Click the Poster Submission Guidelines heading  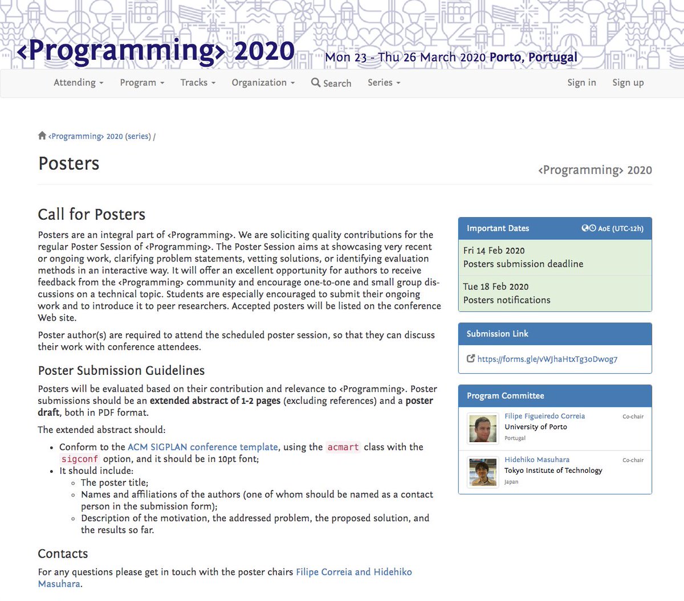point(121,371)
